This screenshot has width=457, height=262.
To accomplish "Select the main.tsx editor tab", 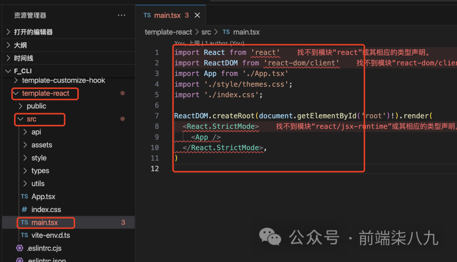I will tap(171, 15).
